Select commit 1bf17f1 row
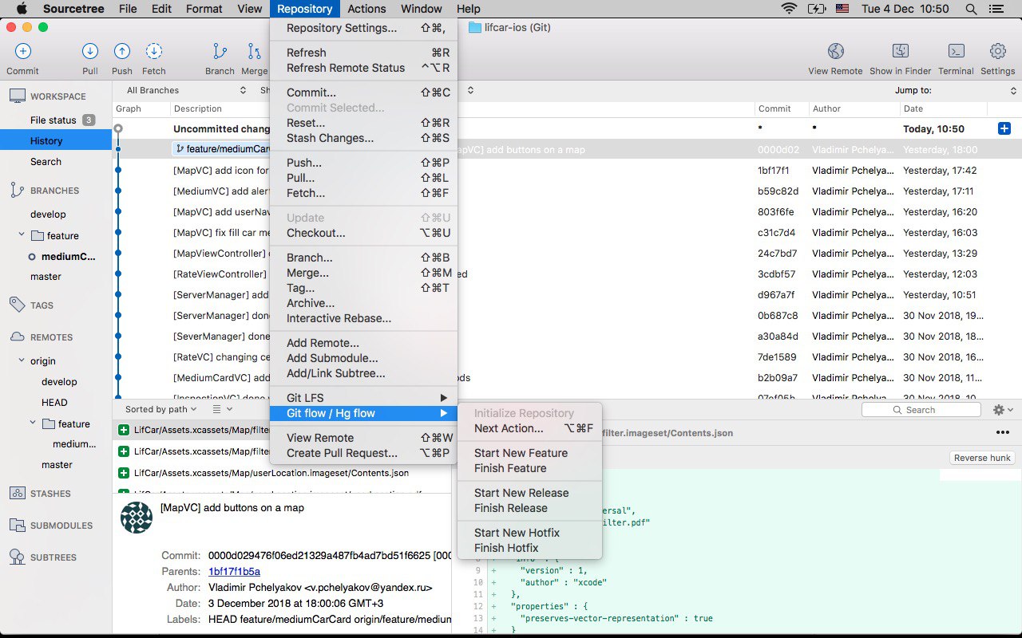Image resolution: width=1022 pixels, height=638 pixels. [567, 170]
